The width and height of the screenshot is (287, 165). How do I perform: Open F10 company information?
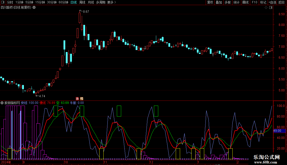point(254,3)
